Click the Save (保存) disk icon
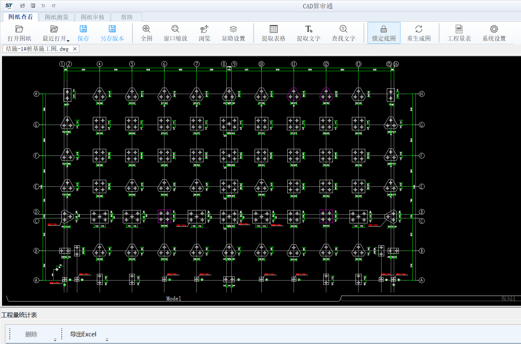Screen dimensions: 521x344 83,29
